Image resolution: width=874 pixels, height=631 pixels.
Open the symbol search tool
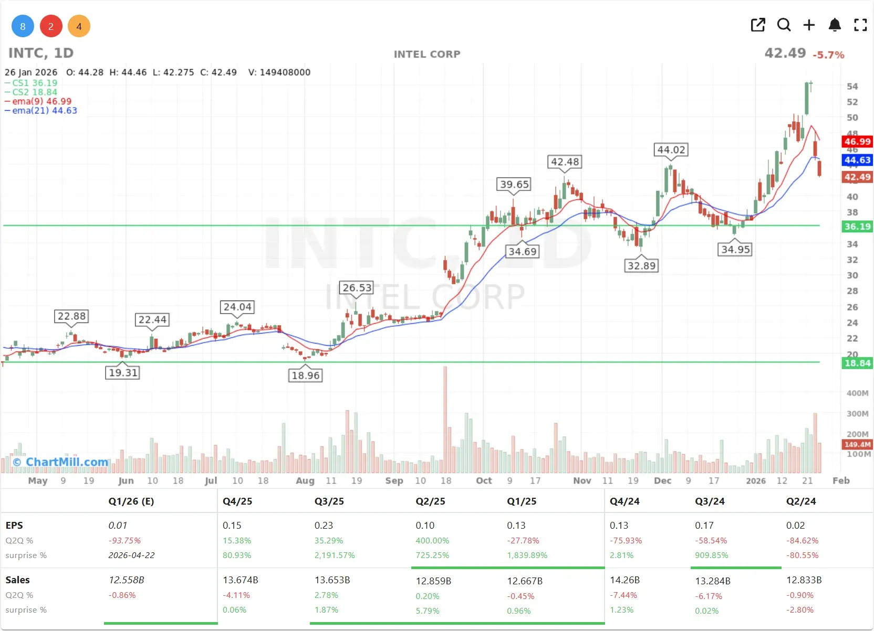coord(784,25)
